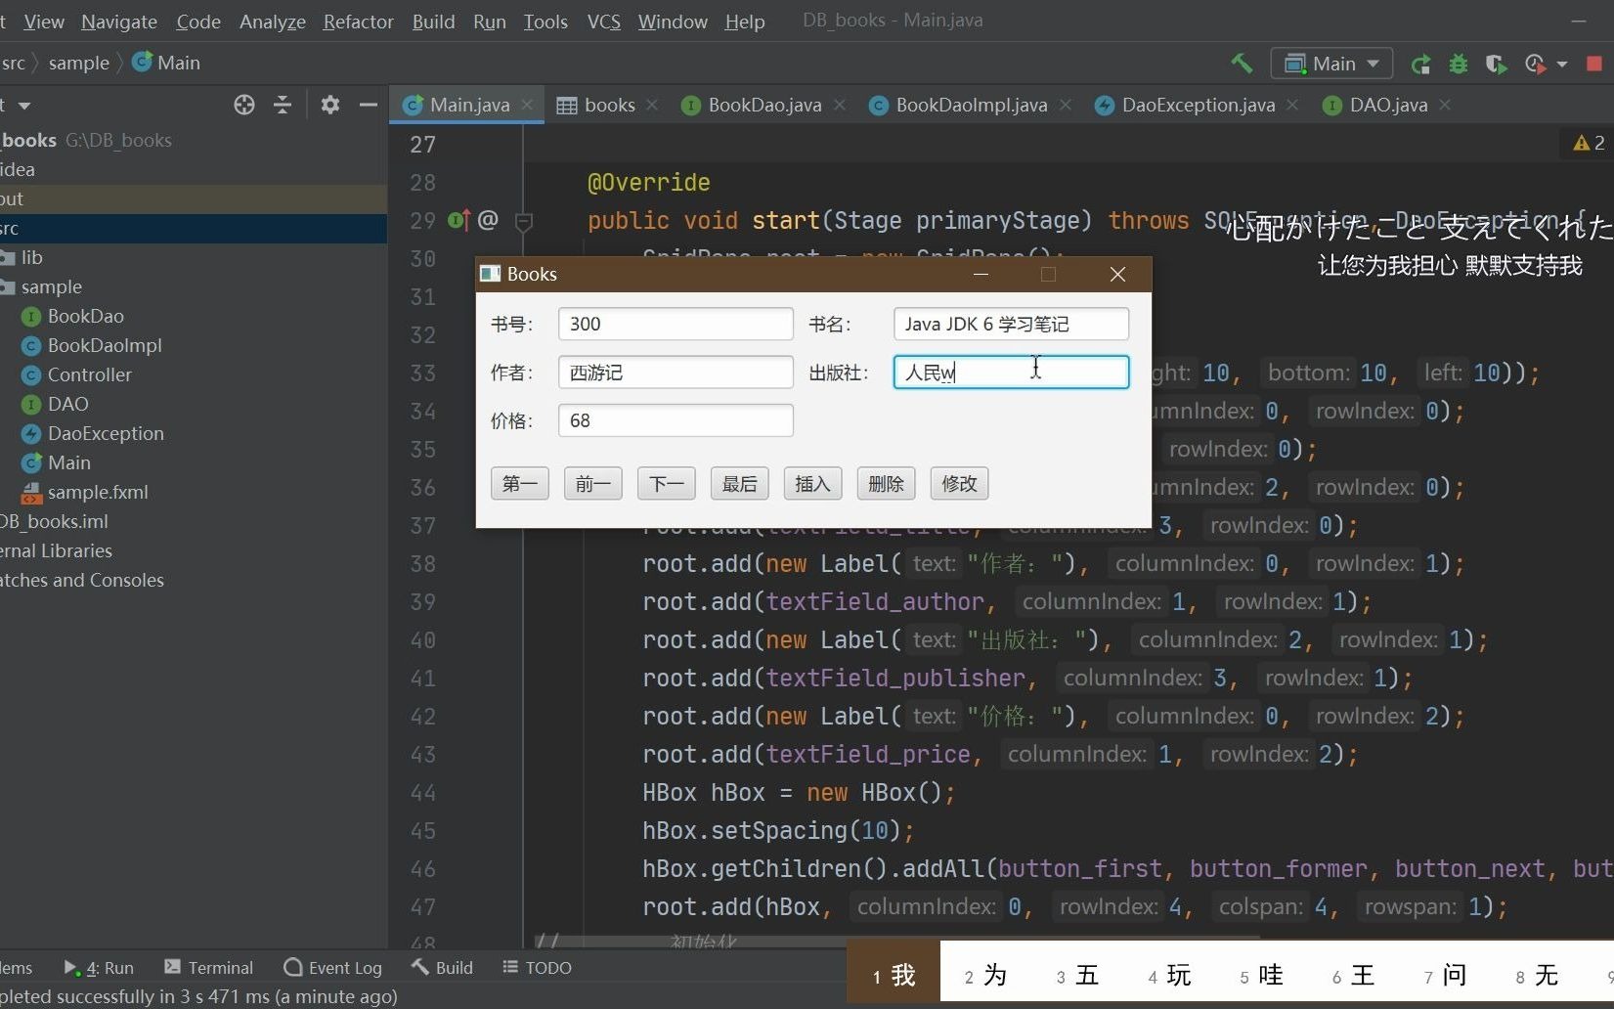
Task: Click the 最后 button in Books window
Action: [740, 484]
